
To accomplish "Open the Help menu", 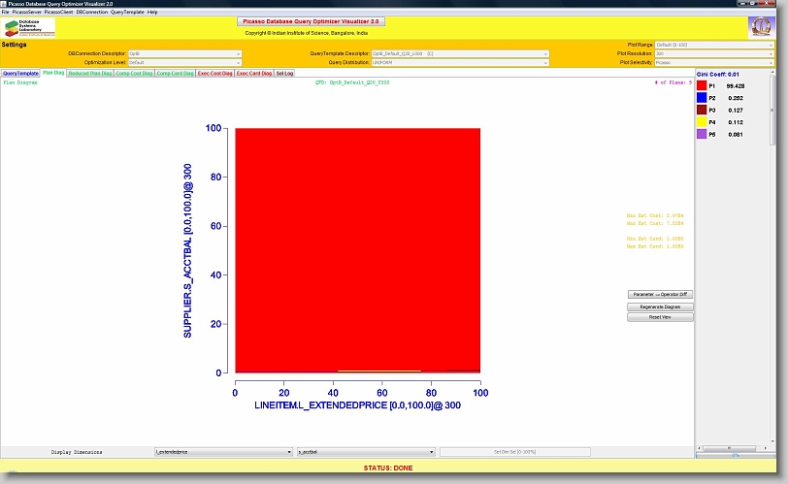I will pos(152,12).
